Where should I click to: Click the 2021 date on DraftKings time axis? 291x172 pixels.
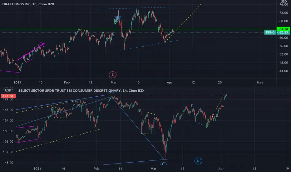[17, 82]
